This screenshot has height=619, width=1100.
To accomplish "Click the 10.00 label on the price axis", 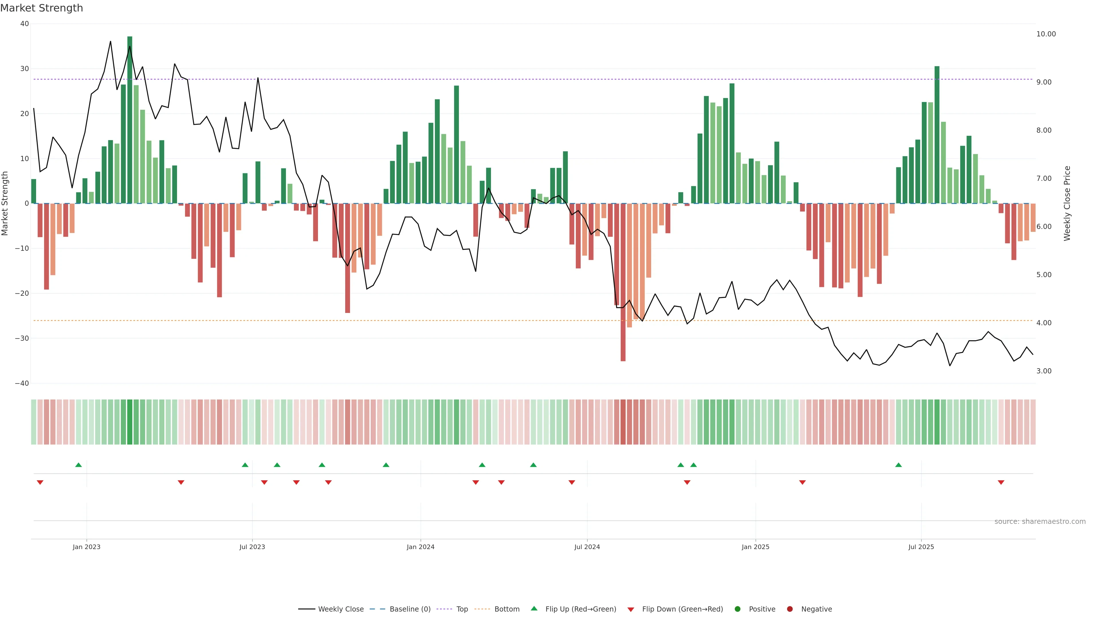I will [x=1046, y=34].
